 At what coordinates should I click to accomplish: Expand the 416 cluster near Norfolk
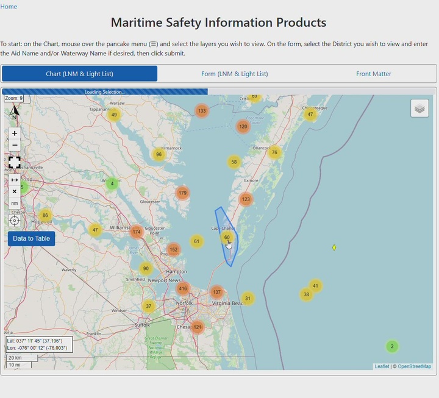(182, 289)
